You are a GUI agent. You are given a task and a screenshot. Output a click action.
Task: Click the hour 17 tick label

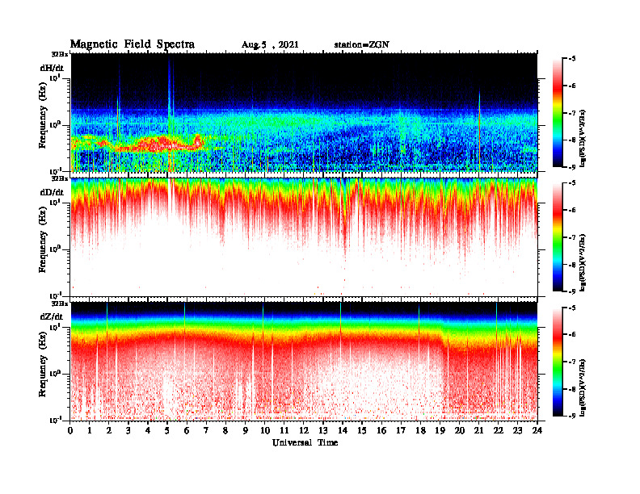[401, 431]
